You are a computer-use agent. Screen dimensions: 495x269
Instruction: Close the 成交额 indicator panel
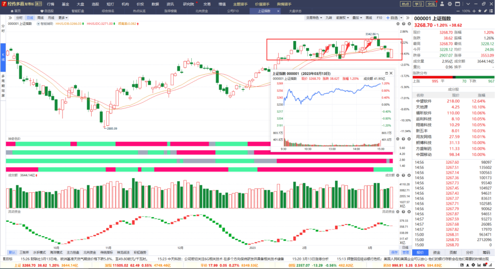click(409, 175)
